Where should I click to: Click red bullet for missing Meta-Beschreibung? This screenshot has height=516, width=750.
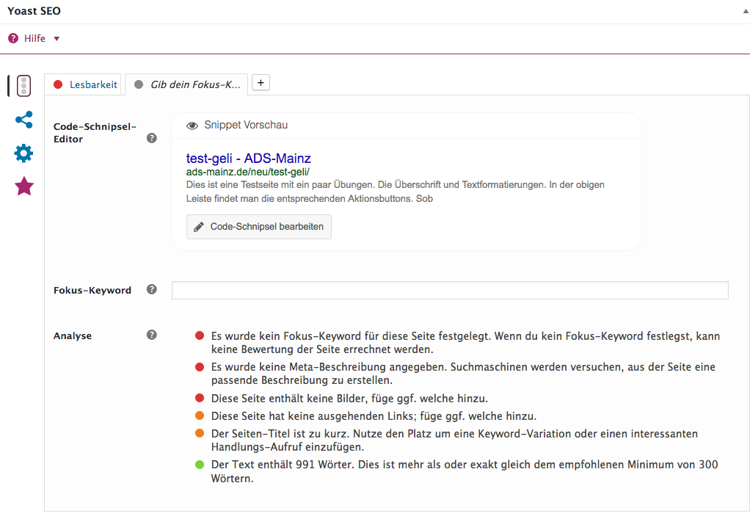click(200, 367)
